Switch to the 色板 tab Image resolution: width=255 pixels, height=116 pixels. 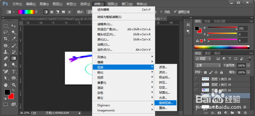(x=207, y=21)
